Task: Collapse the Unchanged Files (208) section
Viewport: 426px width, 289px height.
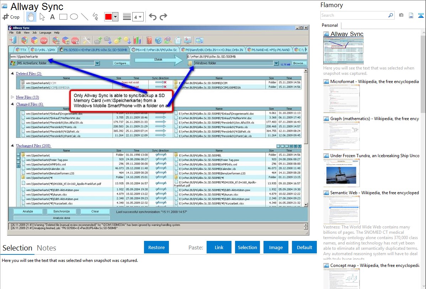Action: tap(12, 146)
